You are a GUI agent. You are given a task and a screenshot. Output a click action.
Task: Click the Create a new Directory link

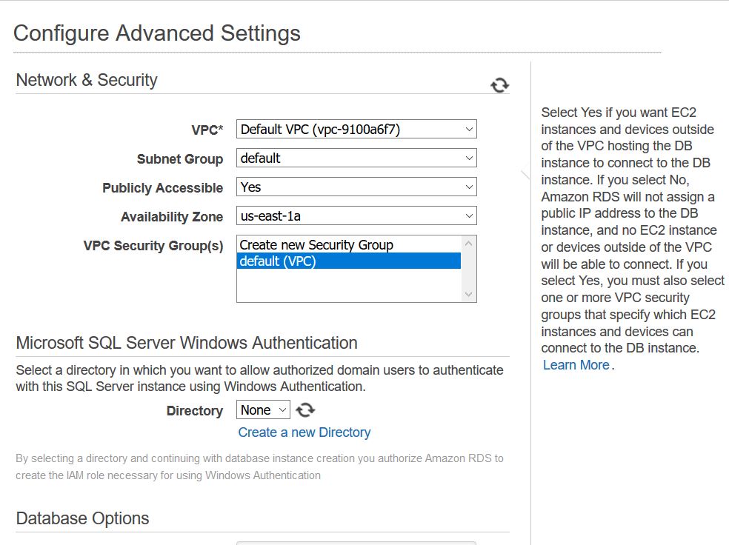(304, 432)
